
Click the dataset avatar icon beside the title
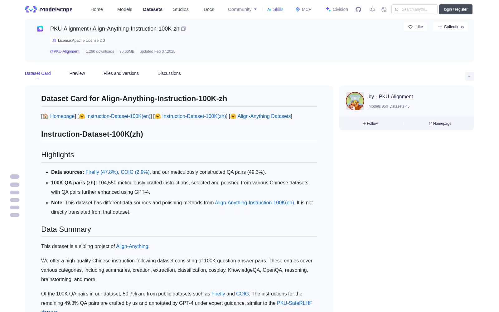40,29
